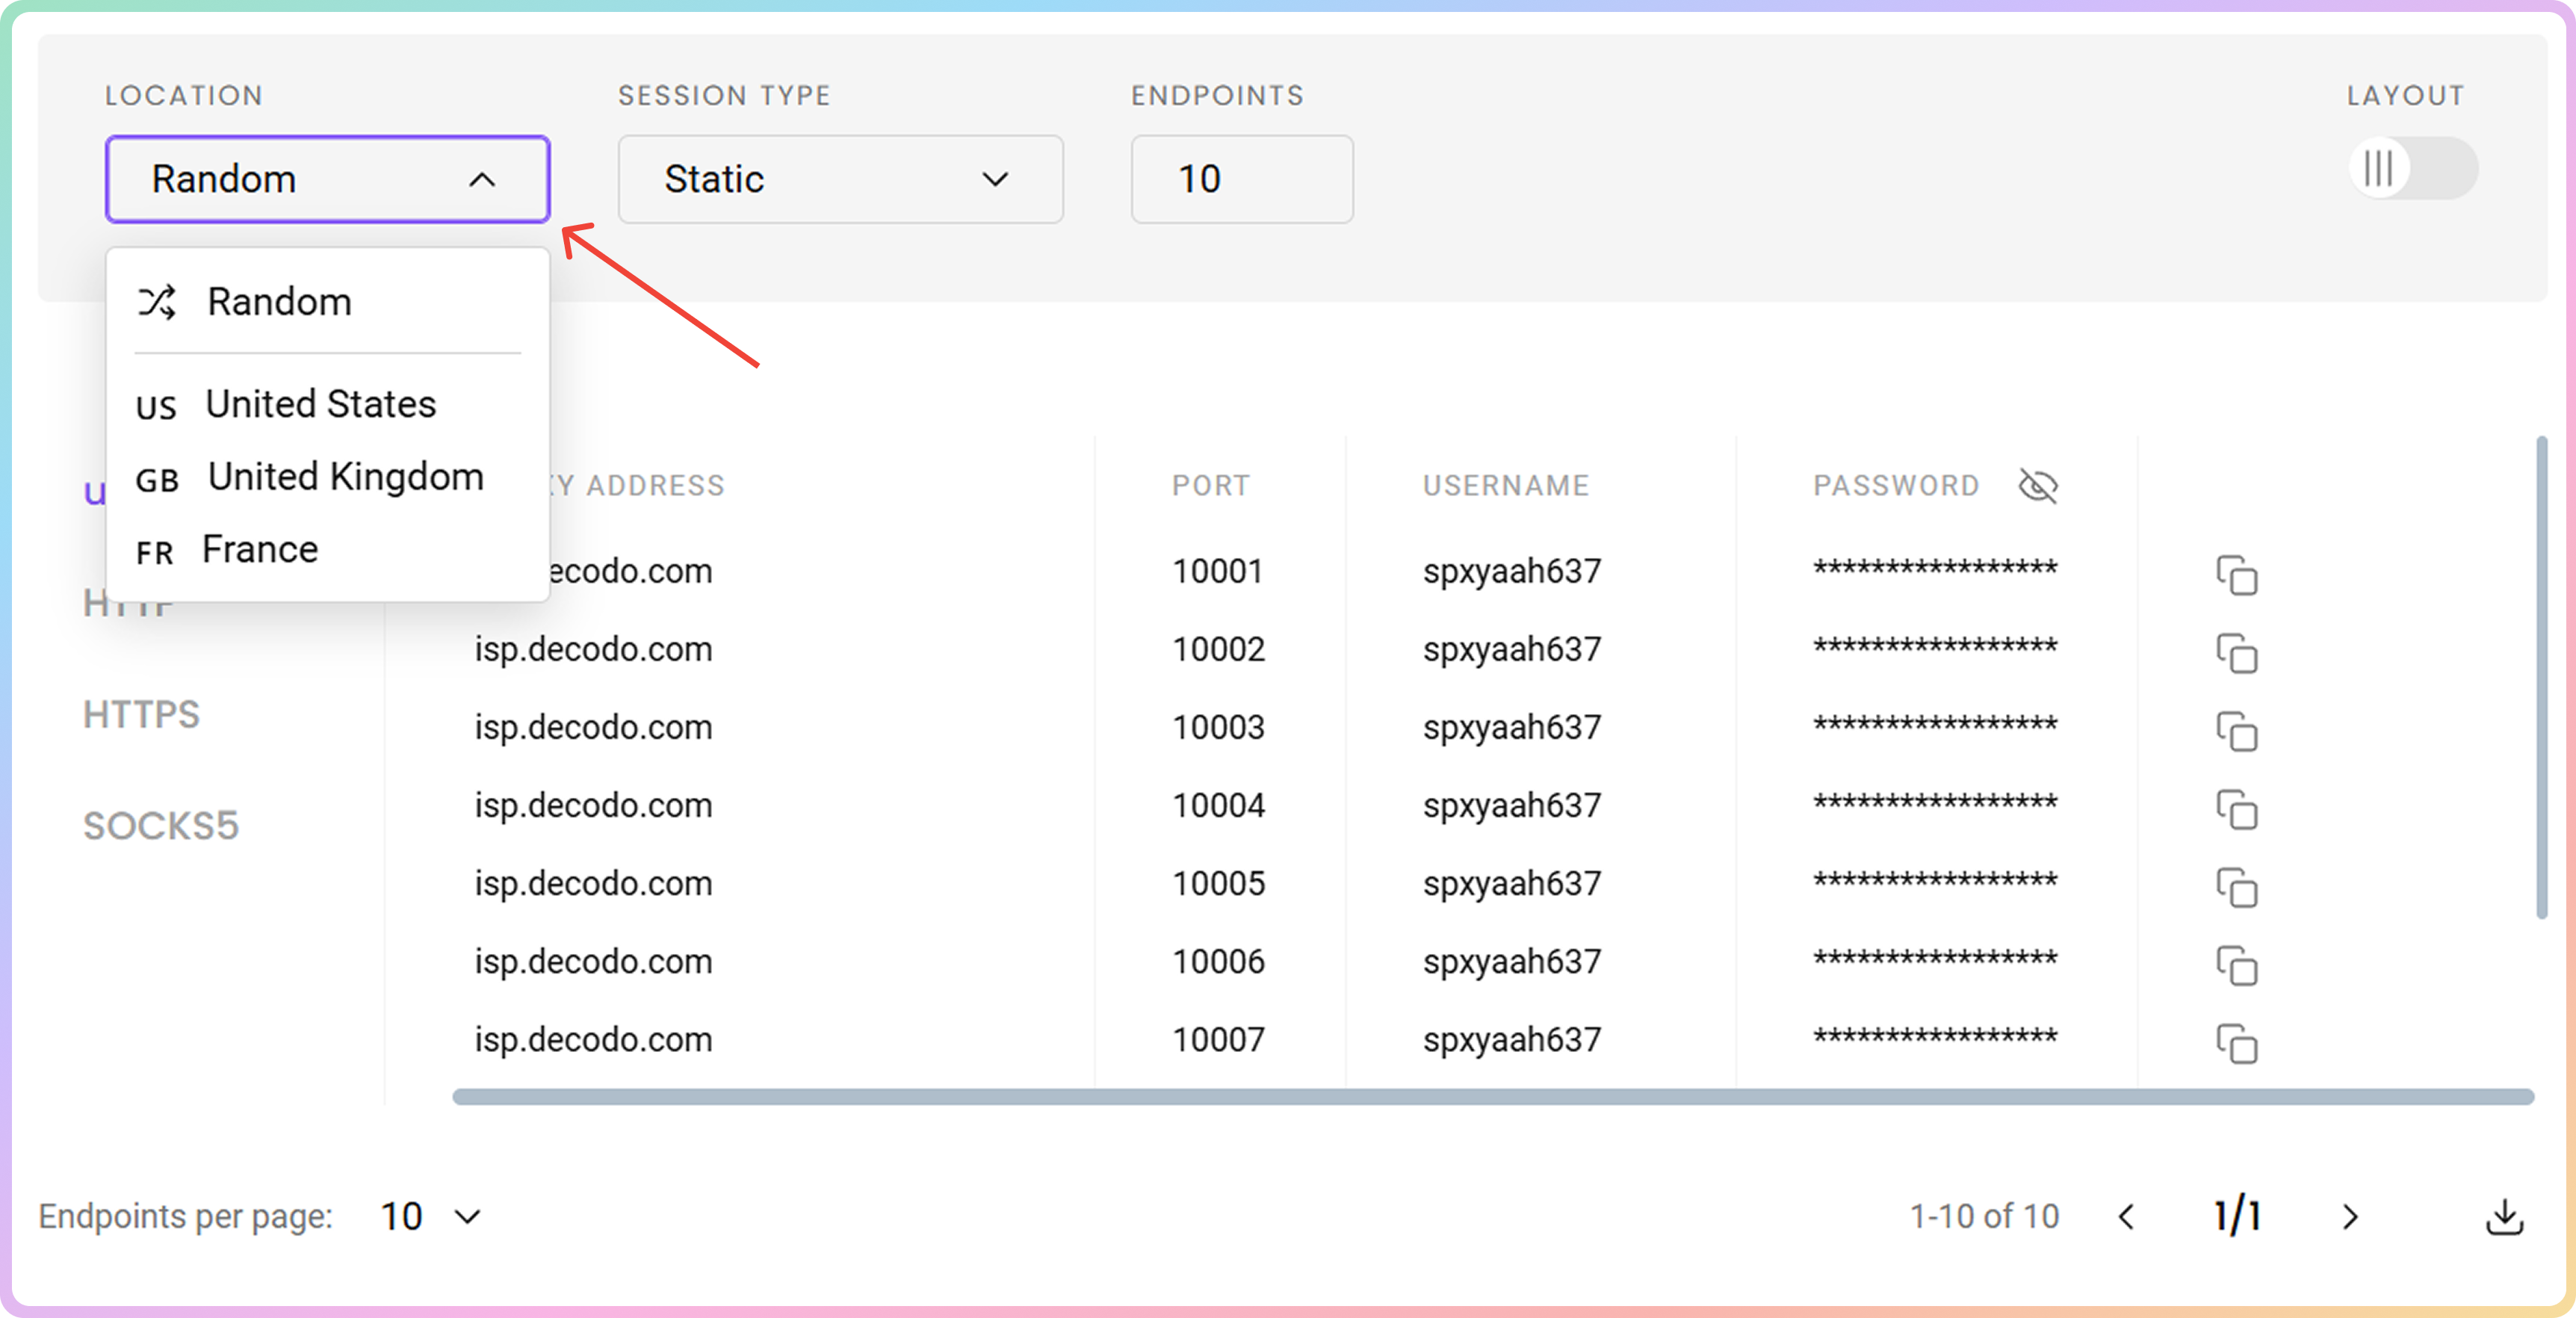Viewport: 2576px width, 1318px height.
Task: Copy the endpoint row for port 10005
Action: coord(2236,887)
